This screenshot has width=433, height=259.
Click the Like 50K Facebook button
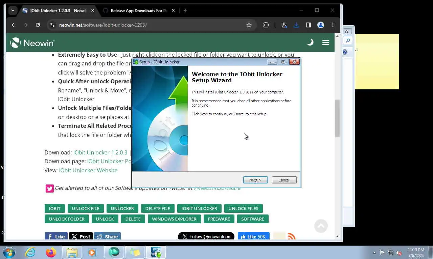(253, 236)
